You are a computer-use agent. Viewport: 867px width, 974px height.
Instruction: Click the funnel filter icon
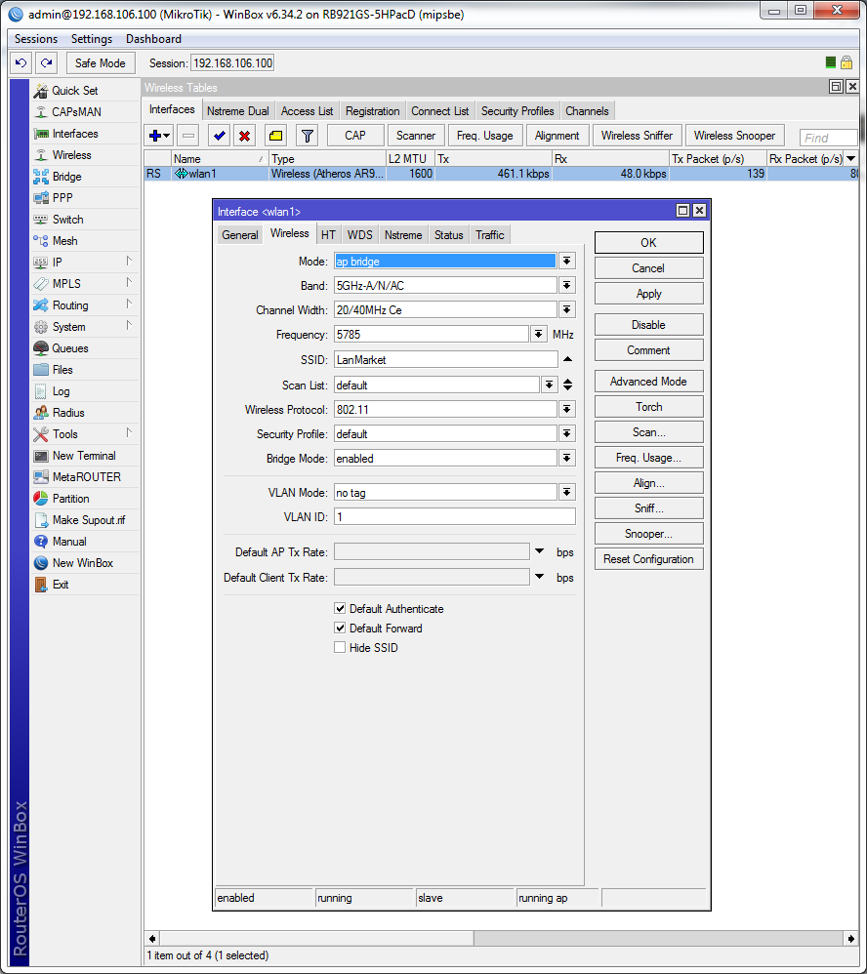coord(307,136)
